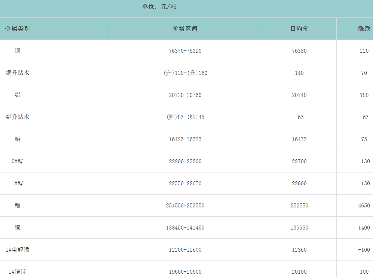Click the 1#电解锰 row label
Viewport: 373px width, 277px height.
tap(17, 250)
